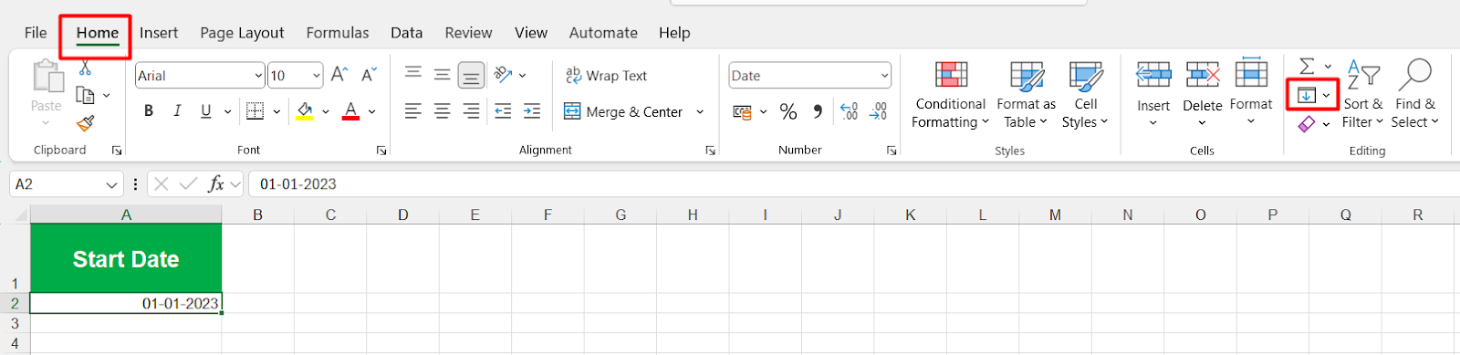Toggle Wrap Text on
1460x355 pixels.
(606, 76)
